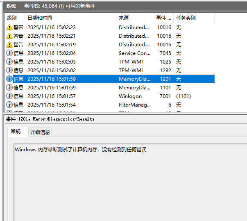This screenshot has height=221, width=247.
Task: Select event dated 2025/11/16 15:02:23
Action: coord(110,27)
